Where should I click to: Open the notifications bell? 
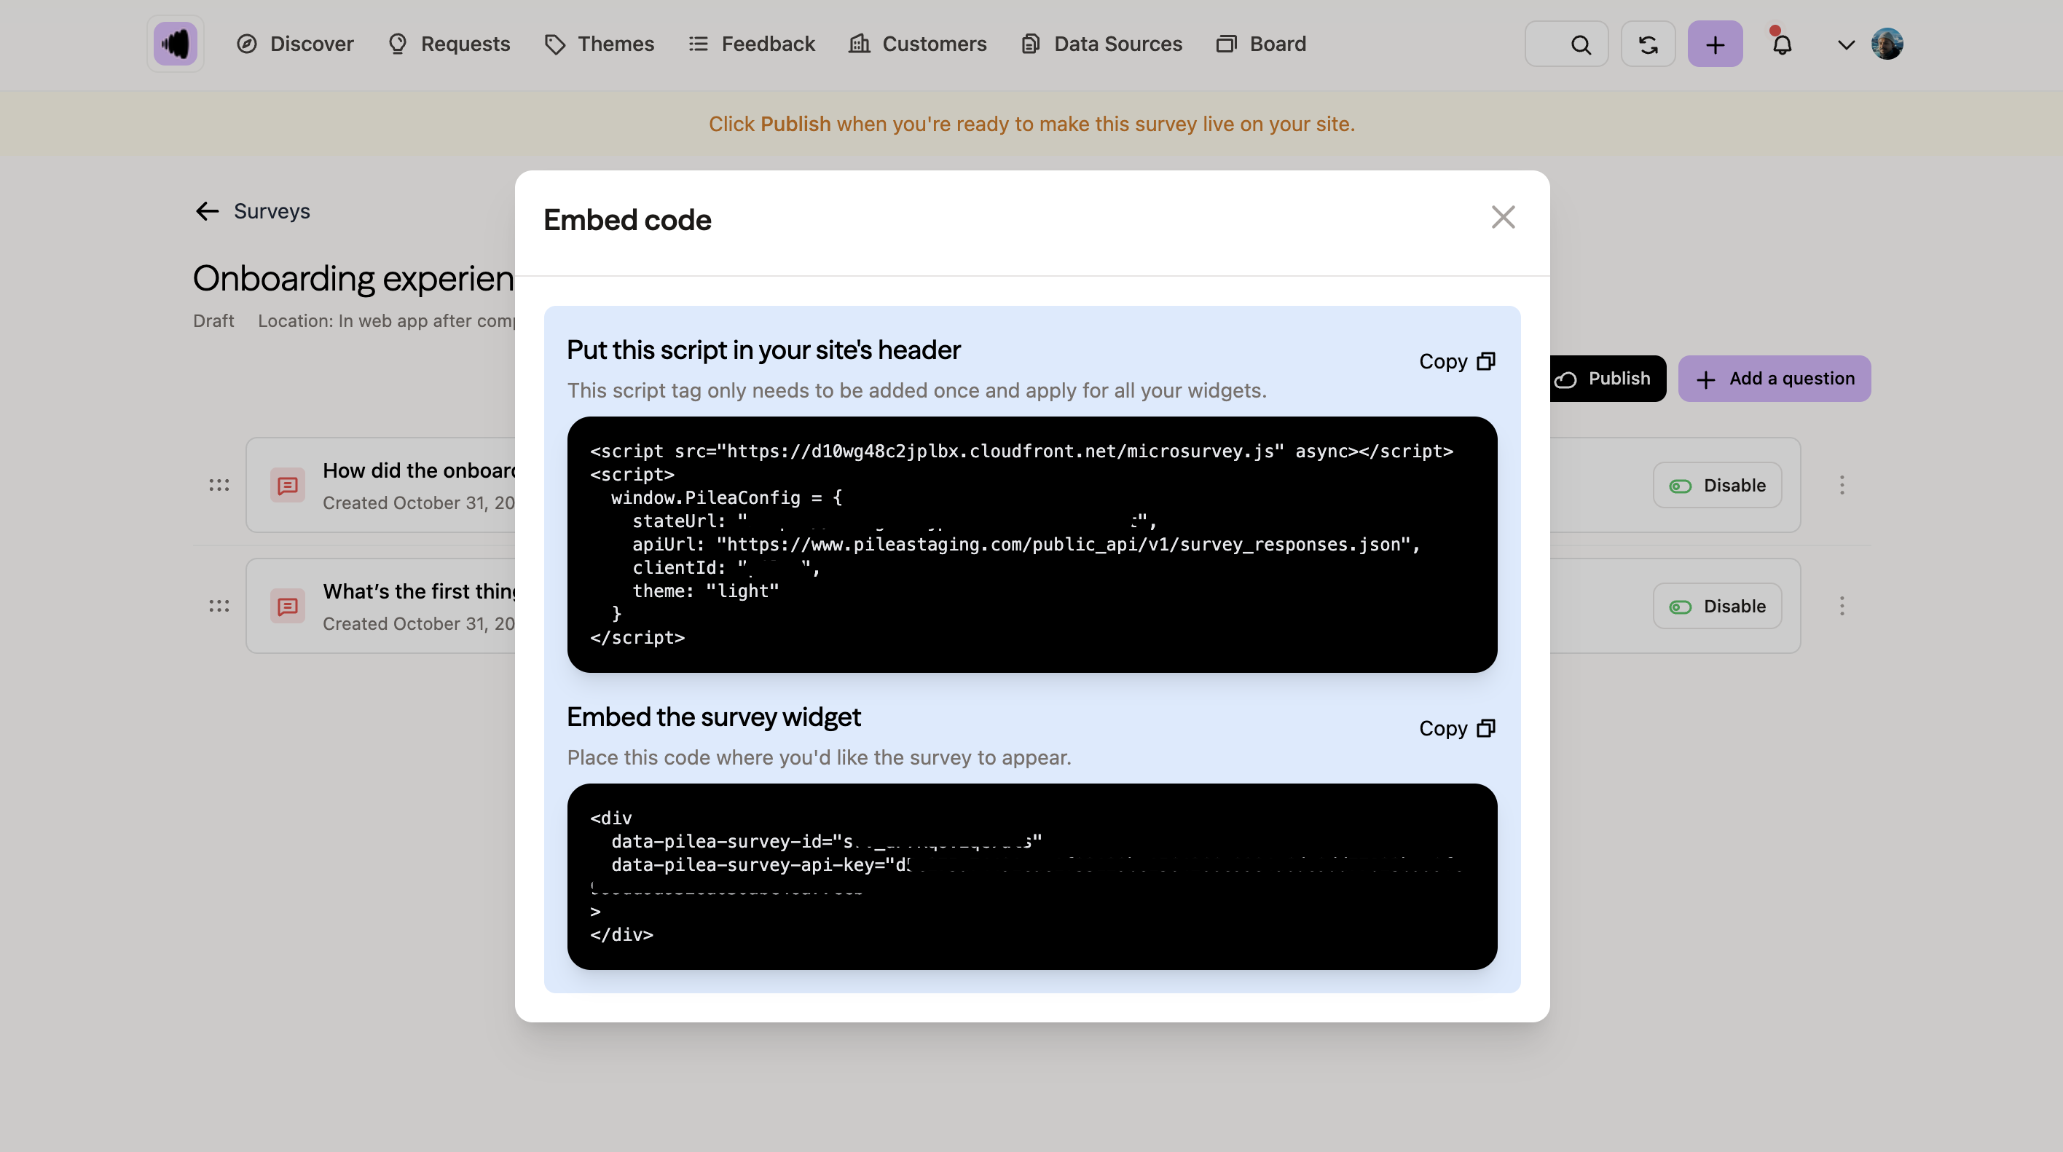click(1781, 45)
